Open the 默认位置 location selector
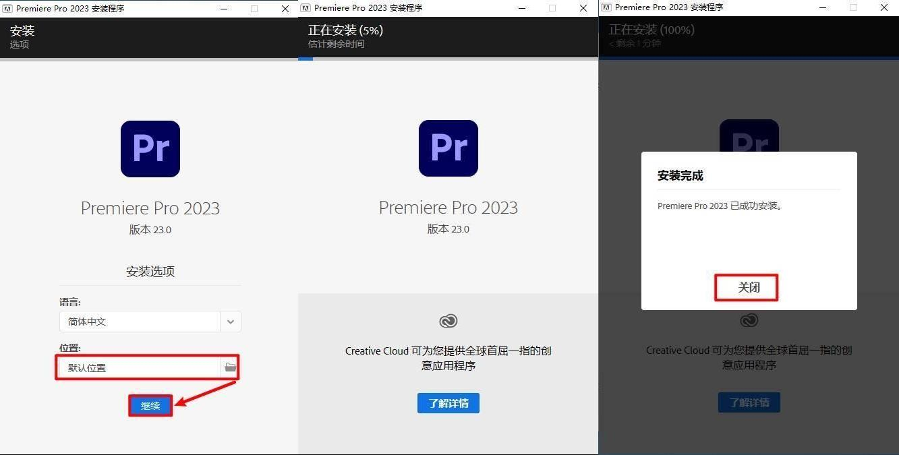The image size is (899, 455). 147,367
